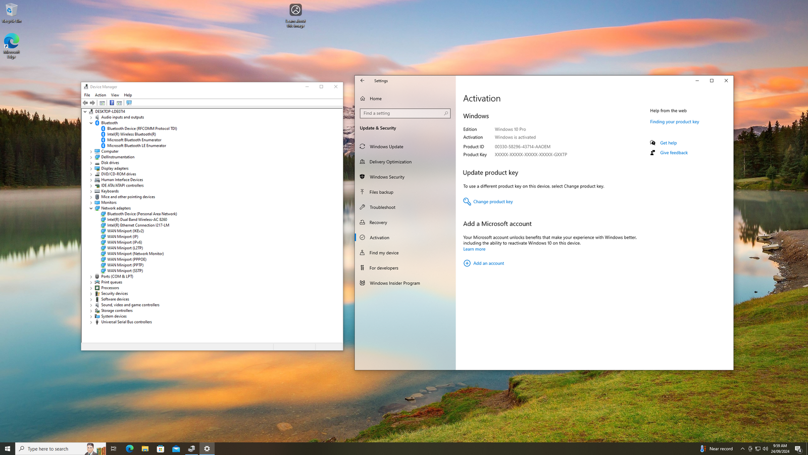The width and height of the screenshot is (808, 455).
Task: Select WAN Miniport (PPPOE) adapter
Action: [x=126, y=259]
